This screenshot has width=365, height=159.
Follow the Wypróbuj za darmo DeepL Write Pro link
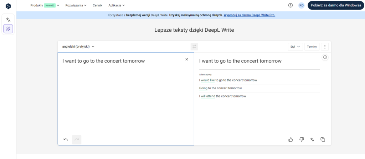(x=249, y=15)
